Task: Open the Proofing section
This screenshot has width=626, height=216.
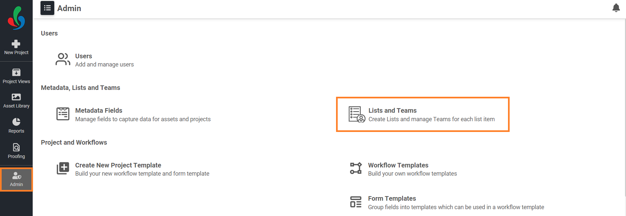Action: click(16, 151)
